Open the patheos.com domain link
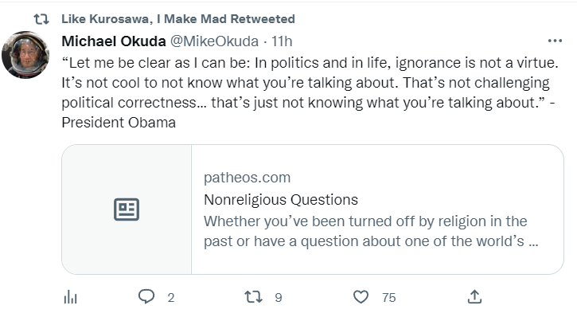Image resolution: width=577 pixels, height=317 pixels. pyautogui.click(x=248, y=178)
